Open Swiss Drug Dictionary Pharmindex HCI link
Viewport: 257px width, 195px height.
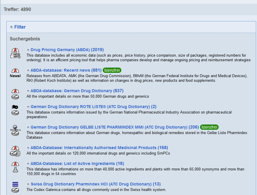[x=96, y=184]
